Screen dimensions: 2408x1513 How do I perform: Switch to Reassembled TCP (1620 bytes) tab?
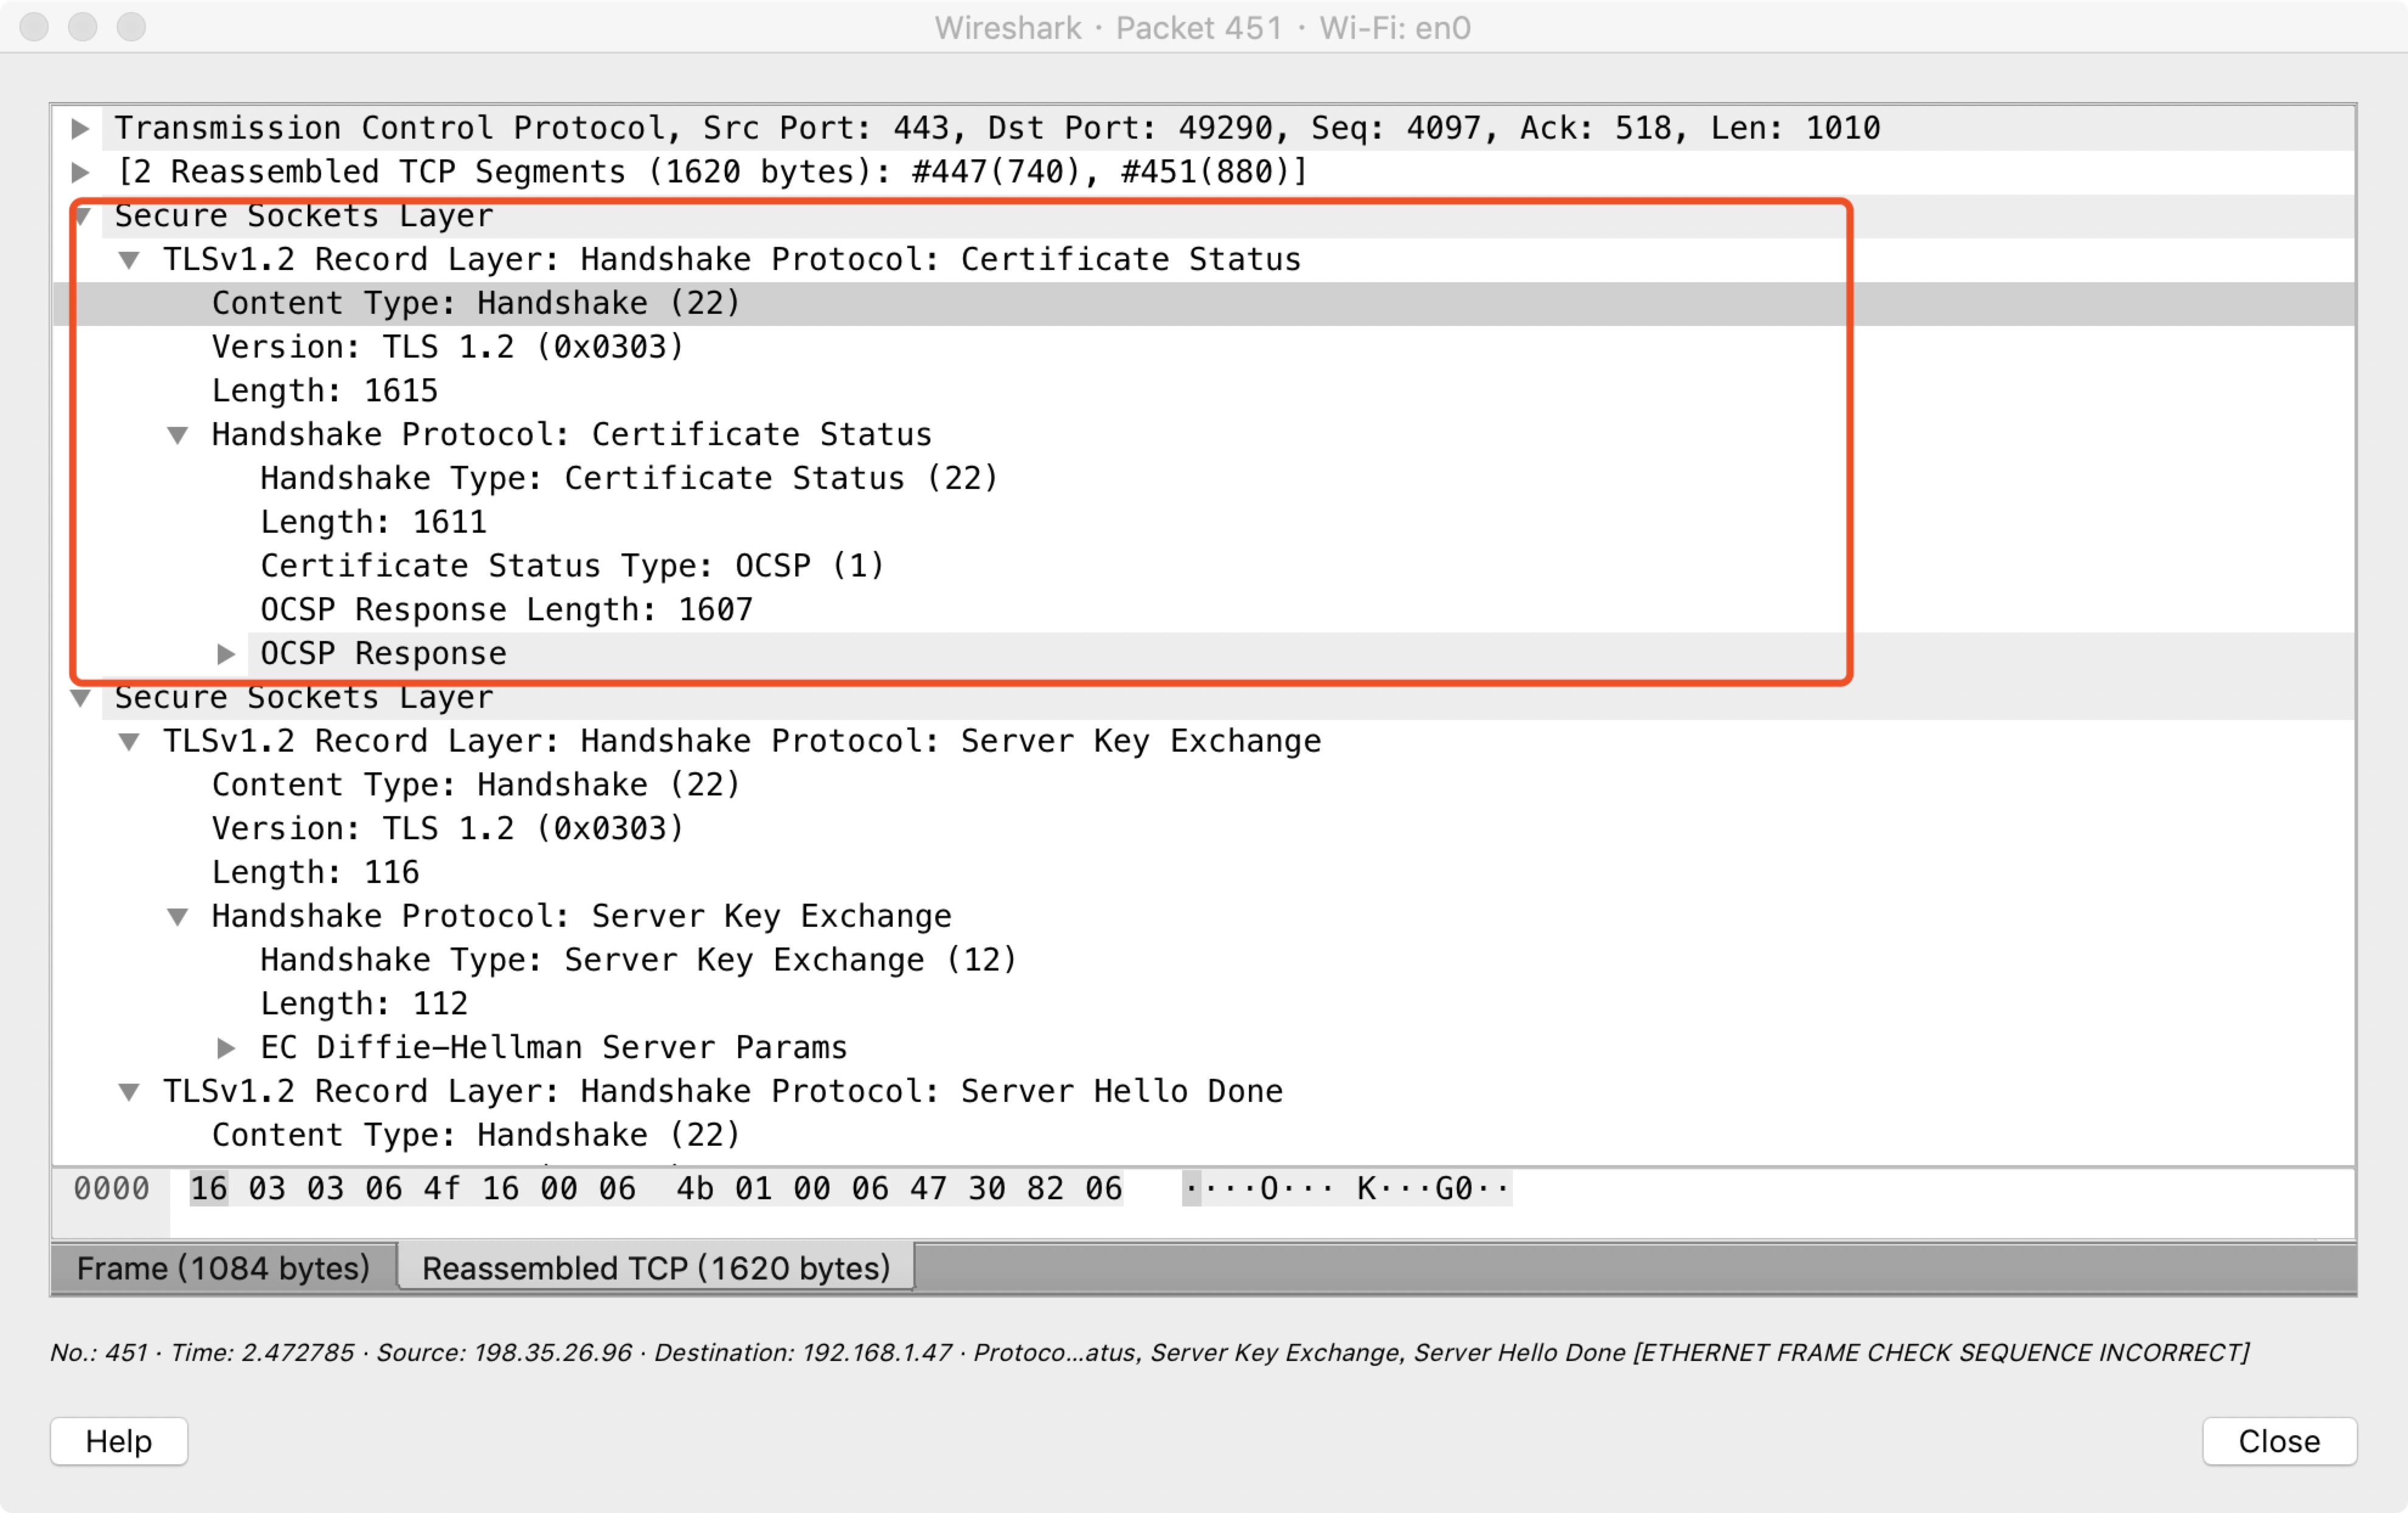656,1268
